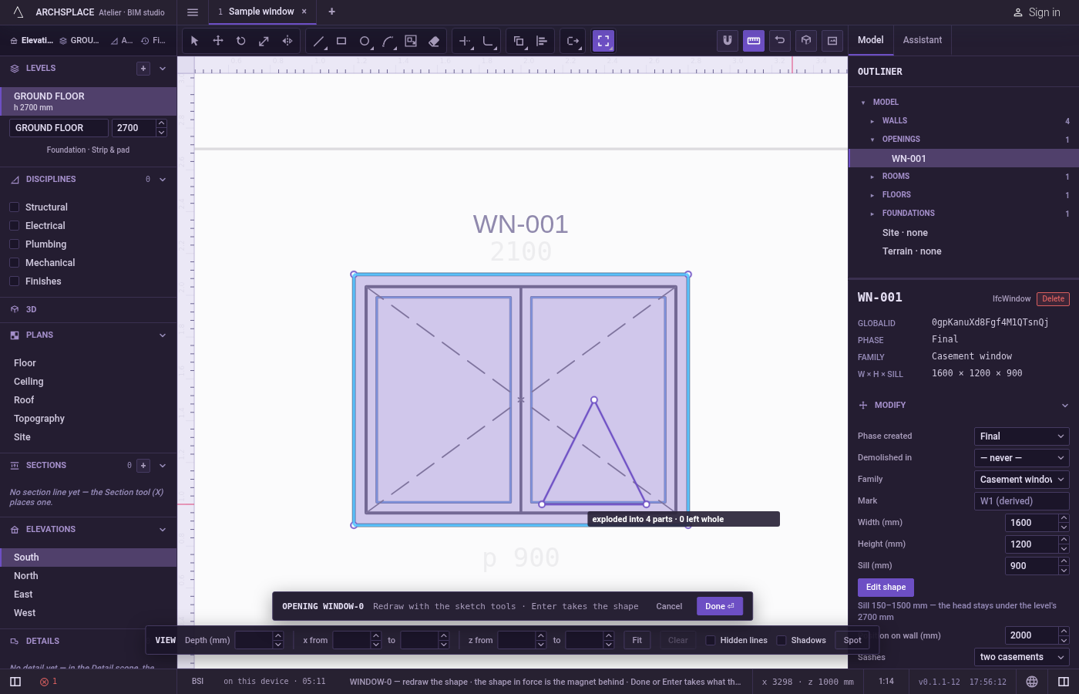Collapse the OPENINGS tree node
The height and width of the screenshot is (694, 1079).
tap(872, 140)
